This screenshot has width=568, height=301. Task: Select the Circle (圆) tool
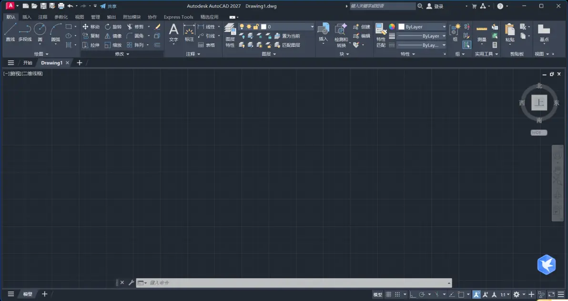40,32
